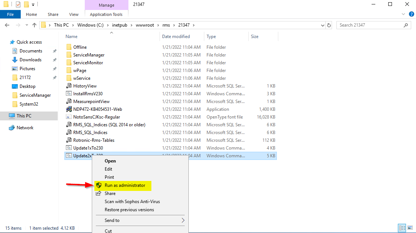Viewport: 416px width, 233px height.
Task: Open System32 in navigation pane
Action: click(28, 104)
